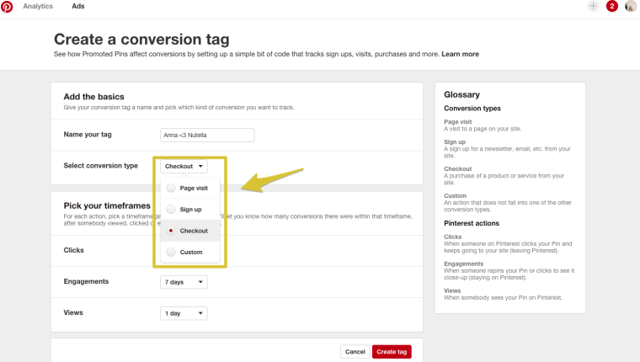This screenshot has height=362, width=640.
Task: Select the Sign up radio option
Action: click(x=171, y=209)
